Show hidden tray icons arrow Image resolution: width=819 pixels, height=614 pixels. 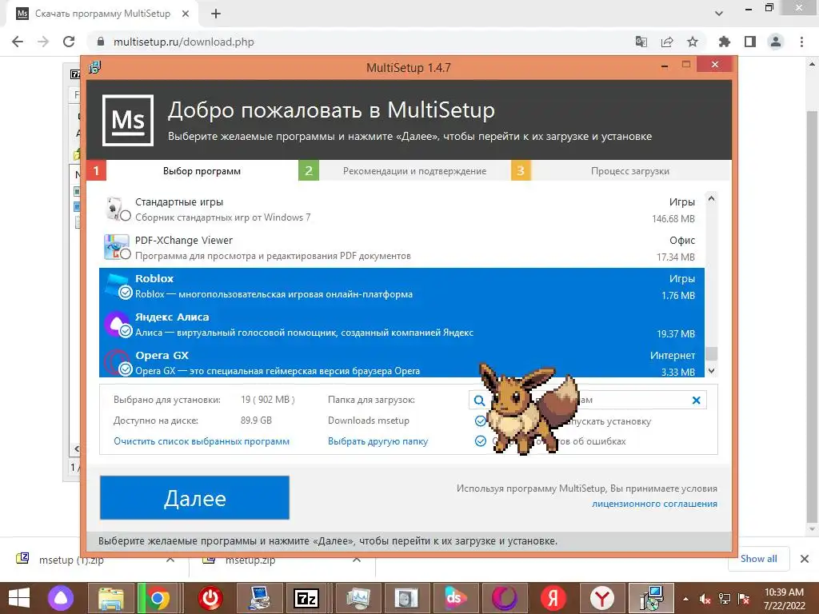pos(685,600)
